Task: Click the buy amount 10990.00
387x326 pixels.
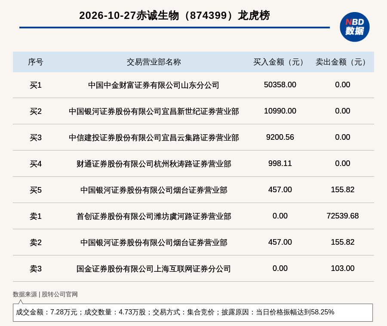Action: coord(280,111)
